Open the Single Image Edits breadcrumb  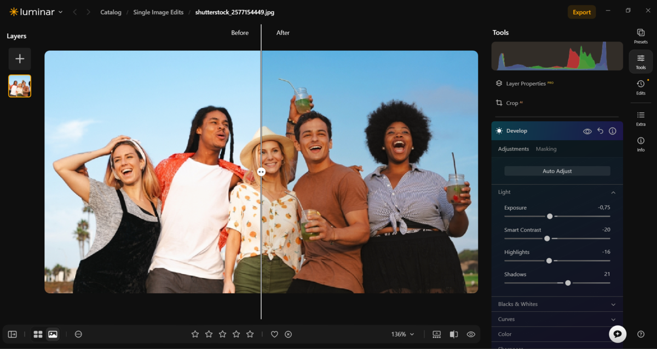point(158,12)
